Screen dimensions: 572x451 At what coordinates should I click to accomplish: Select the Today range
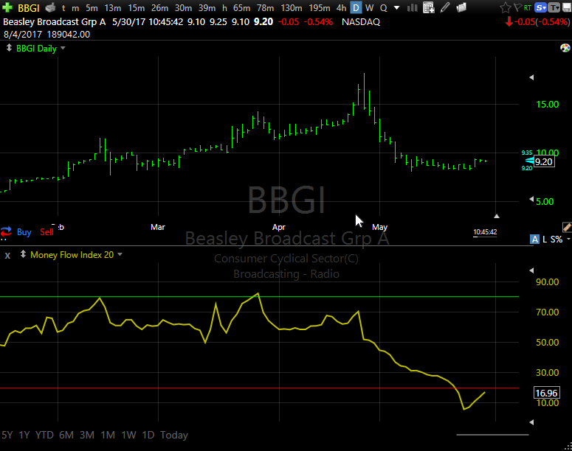click(x=174, y=435)
